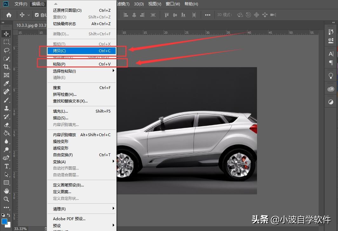Select the Eraser tool
Screen dimensions: 338x231
point(6,125)
